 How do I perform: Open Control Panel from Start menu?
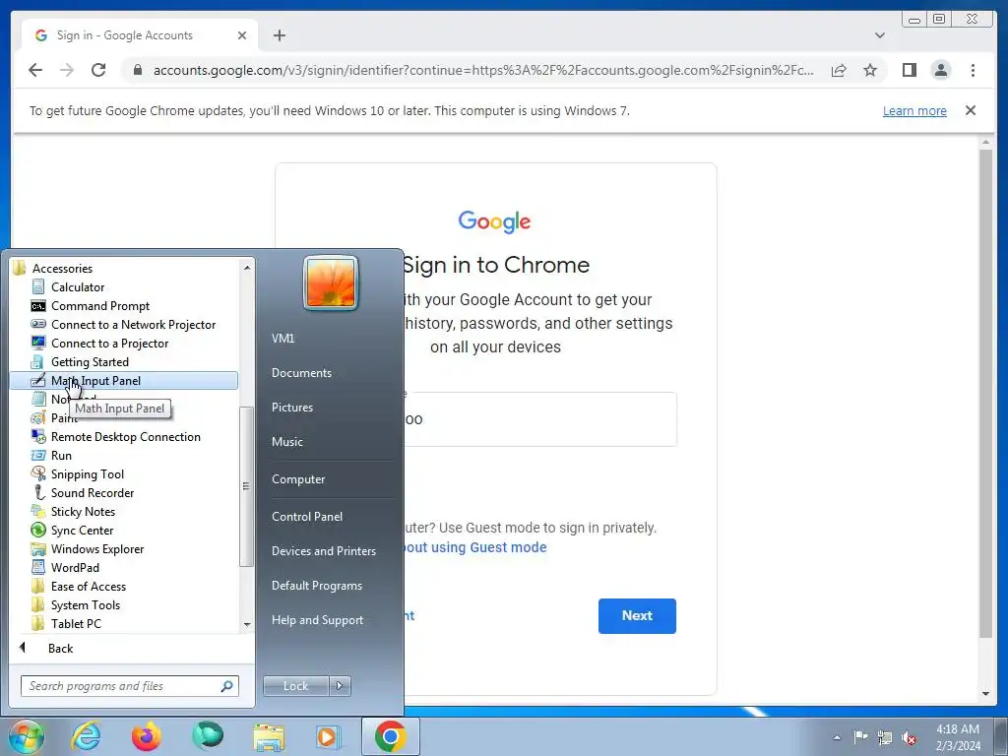[307, 516]
